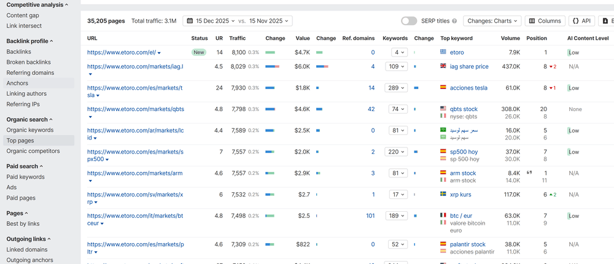Open the markets/iag.l page link
614x264 pixels.
pos(135,66)
